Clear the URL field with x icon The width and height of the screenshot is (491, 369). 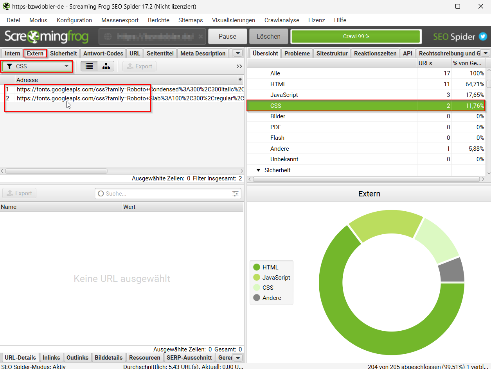(x=201, y=36)
